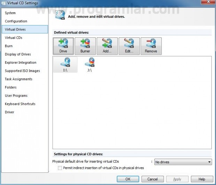The width and height of the screenshot is (216, 185).
Task: Cancel the settings dialog
Action: (153, 179)
